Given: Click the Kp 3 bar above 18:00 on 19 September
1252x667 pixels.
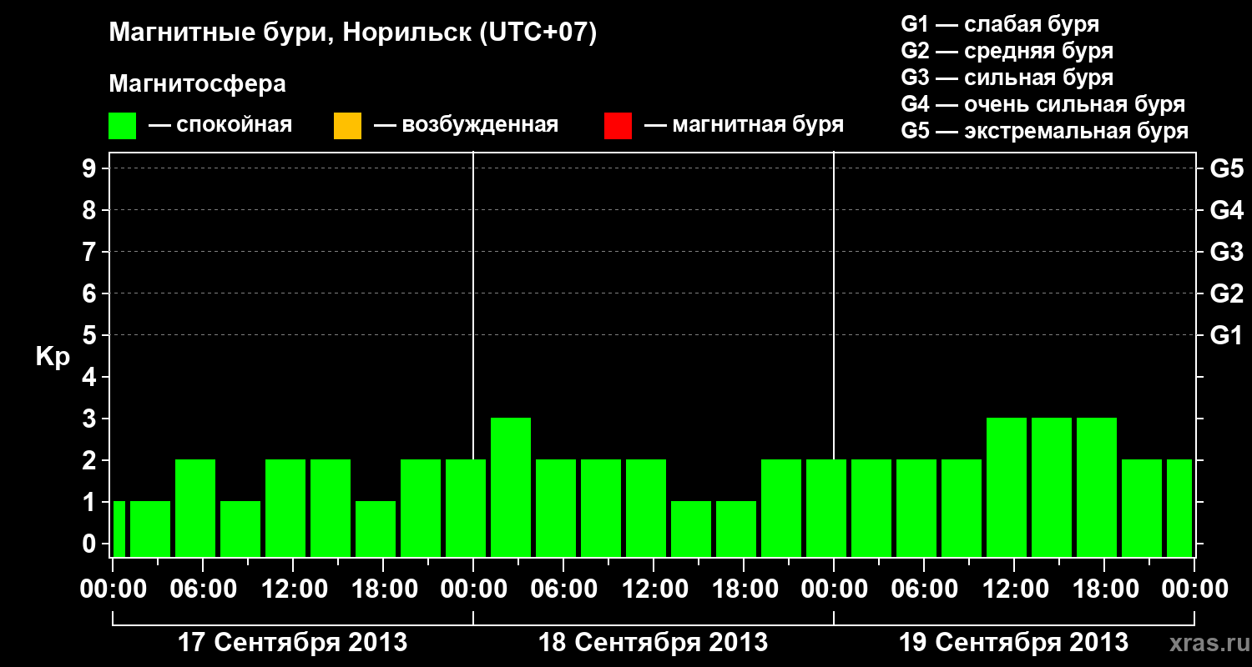Looking at the screenshot, I should click(x=1097, y=487).
